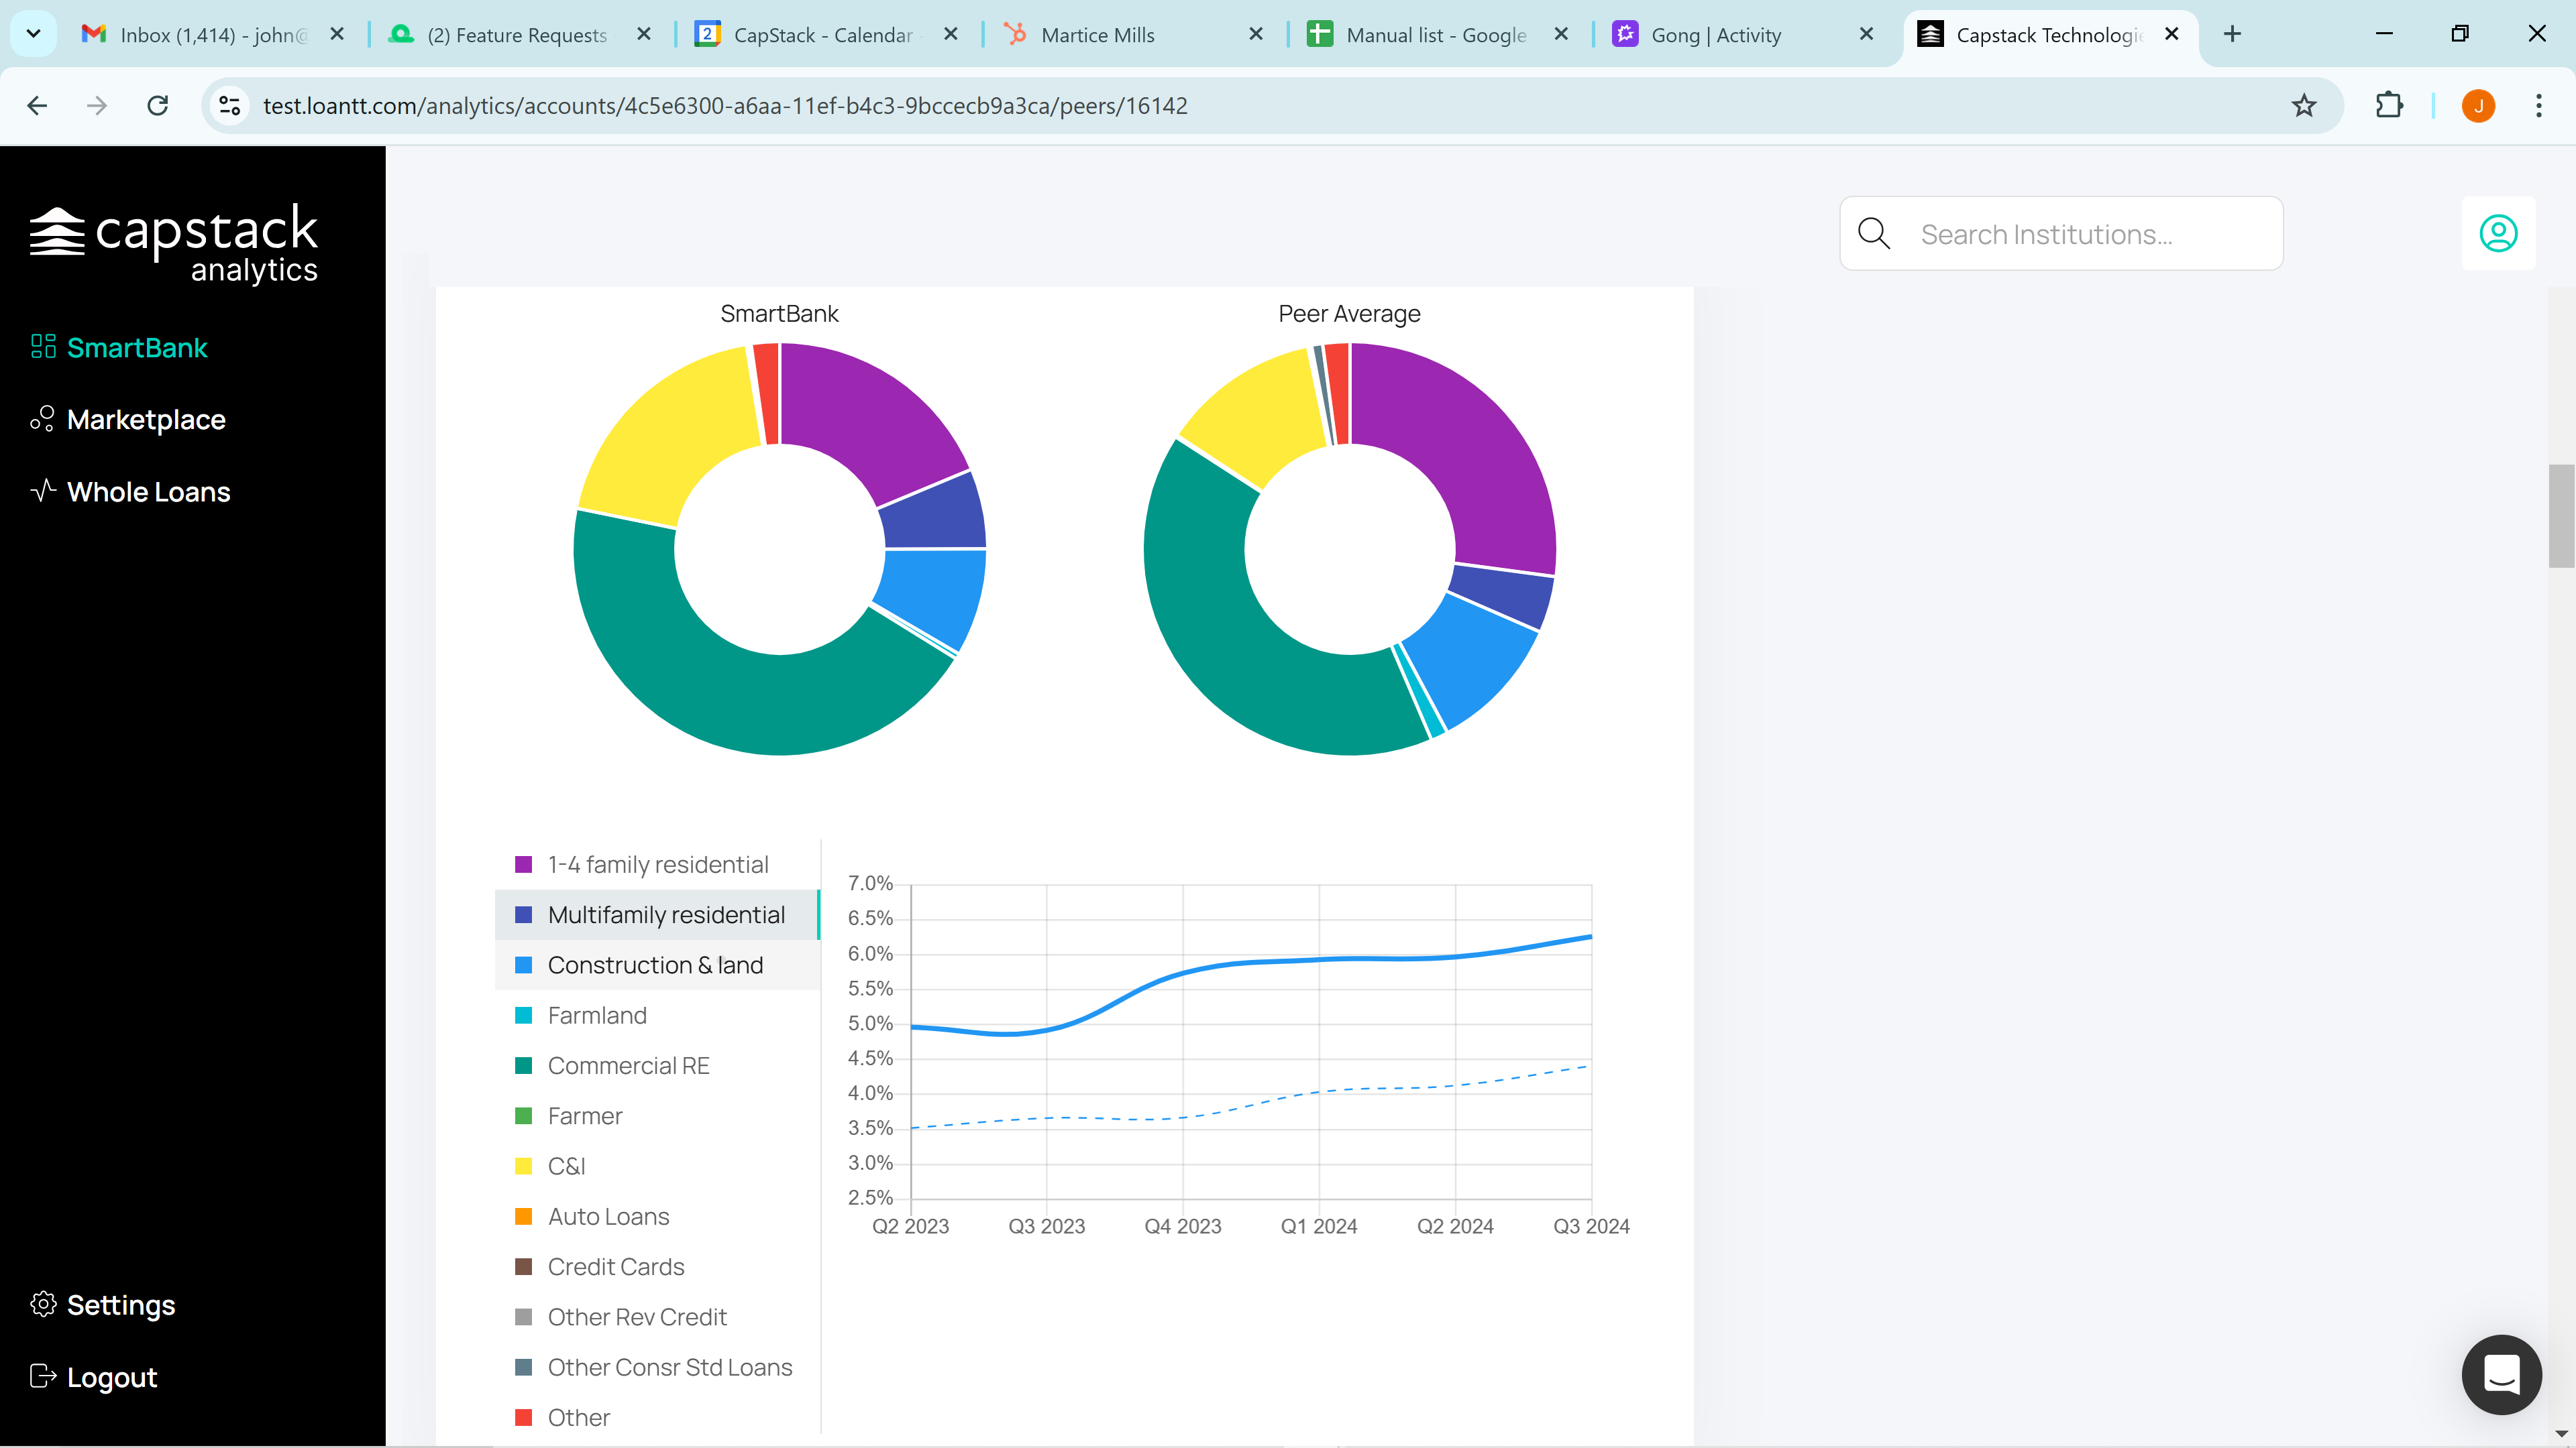Click the Settings gear icon
Viewport: 2576px width, 1448px height.
point(43,1304)
